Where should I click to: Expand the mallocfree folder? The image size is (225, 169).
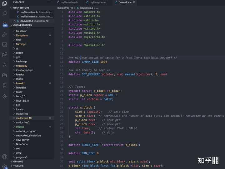coord(32,114)
